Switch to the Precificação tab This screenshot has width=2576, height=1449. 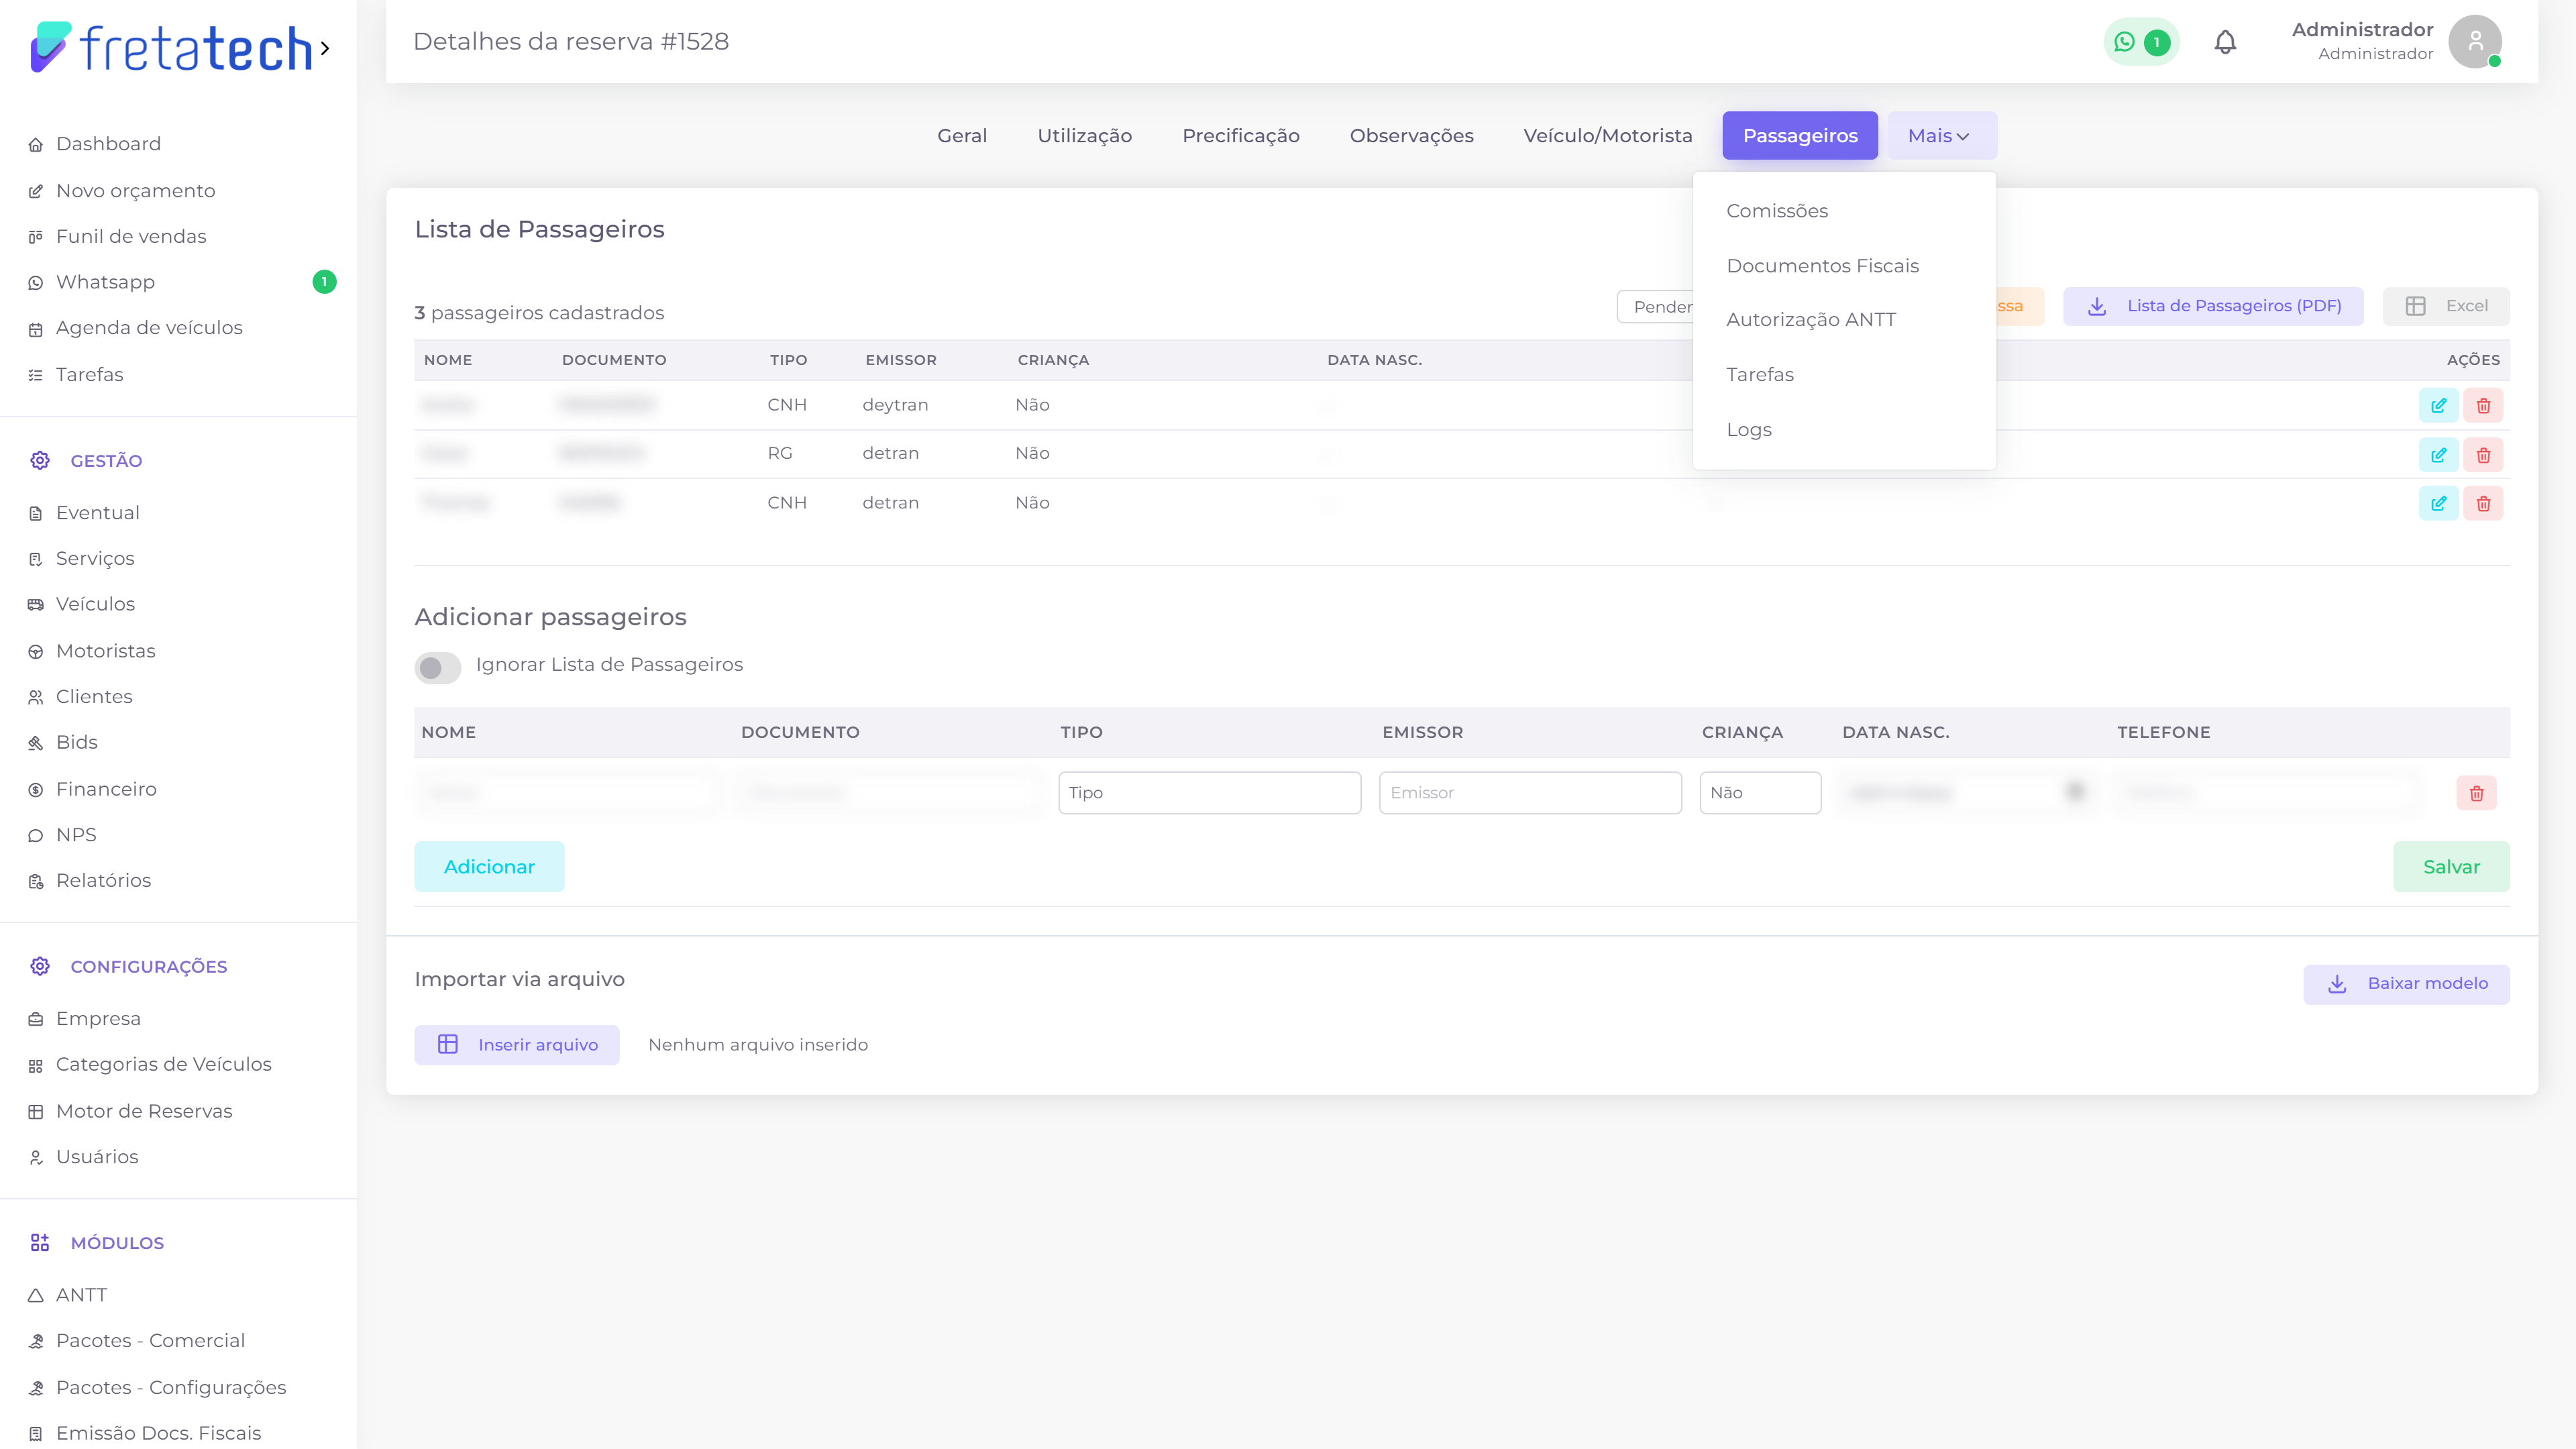click(1241, 135)
